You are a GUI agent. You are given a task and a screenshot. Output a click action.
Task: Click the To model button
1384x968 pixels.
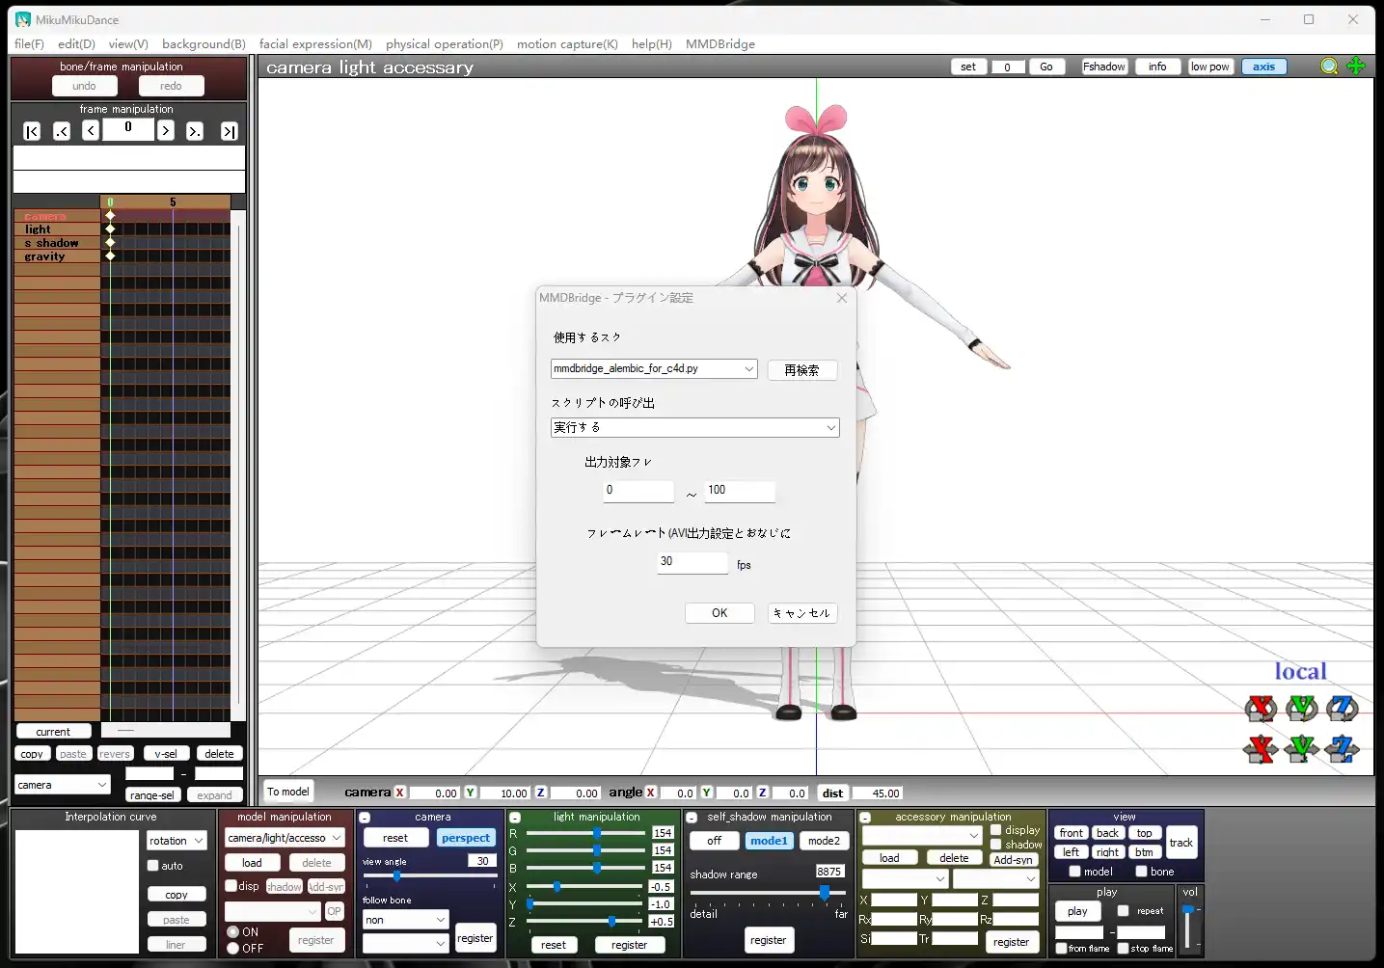click(x=288, y=792)
